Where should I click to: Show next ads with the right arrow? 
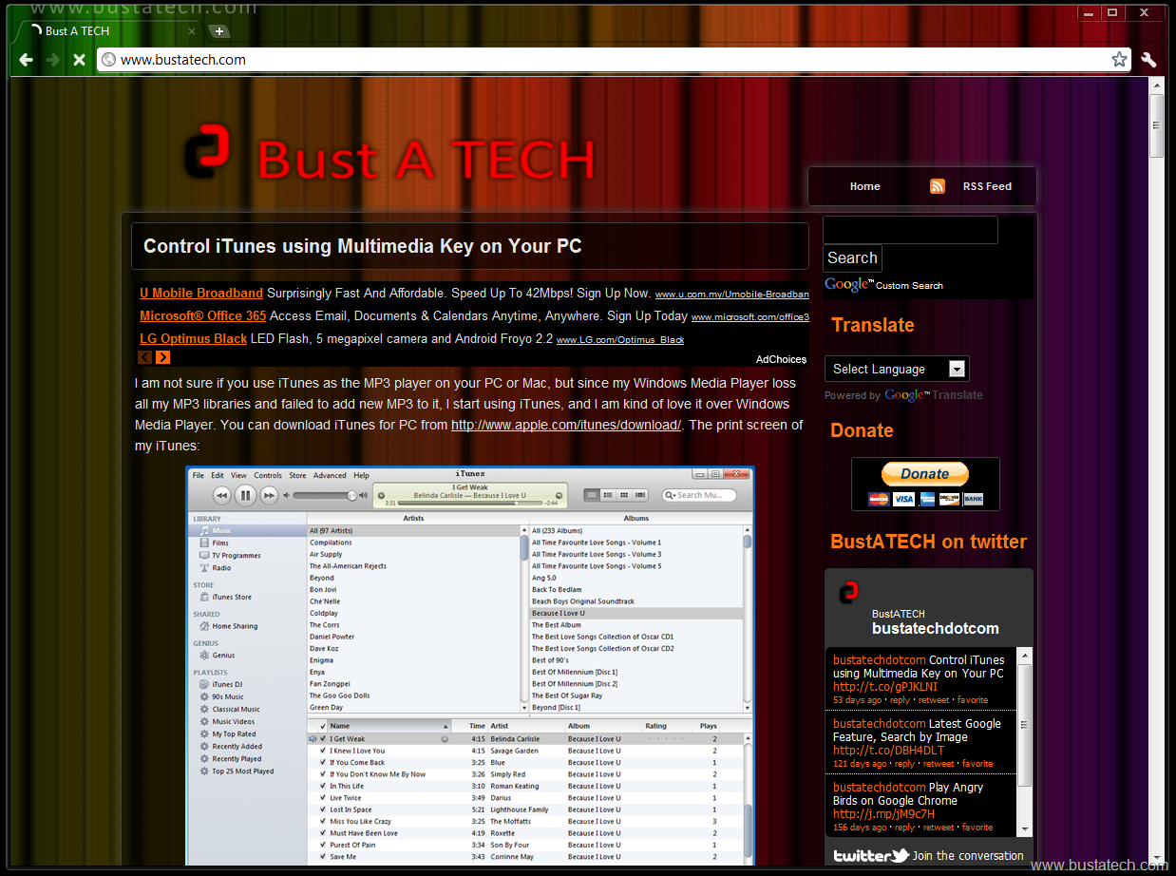coord(163,357)
